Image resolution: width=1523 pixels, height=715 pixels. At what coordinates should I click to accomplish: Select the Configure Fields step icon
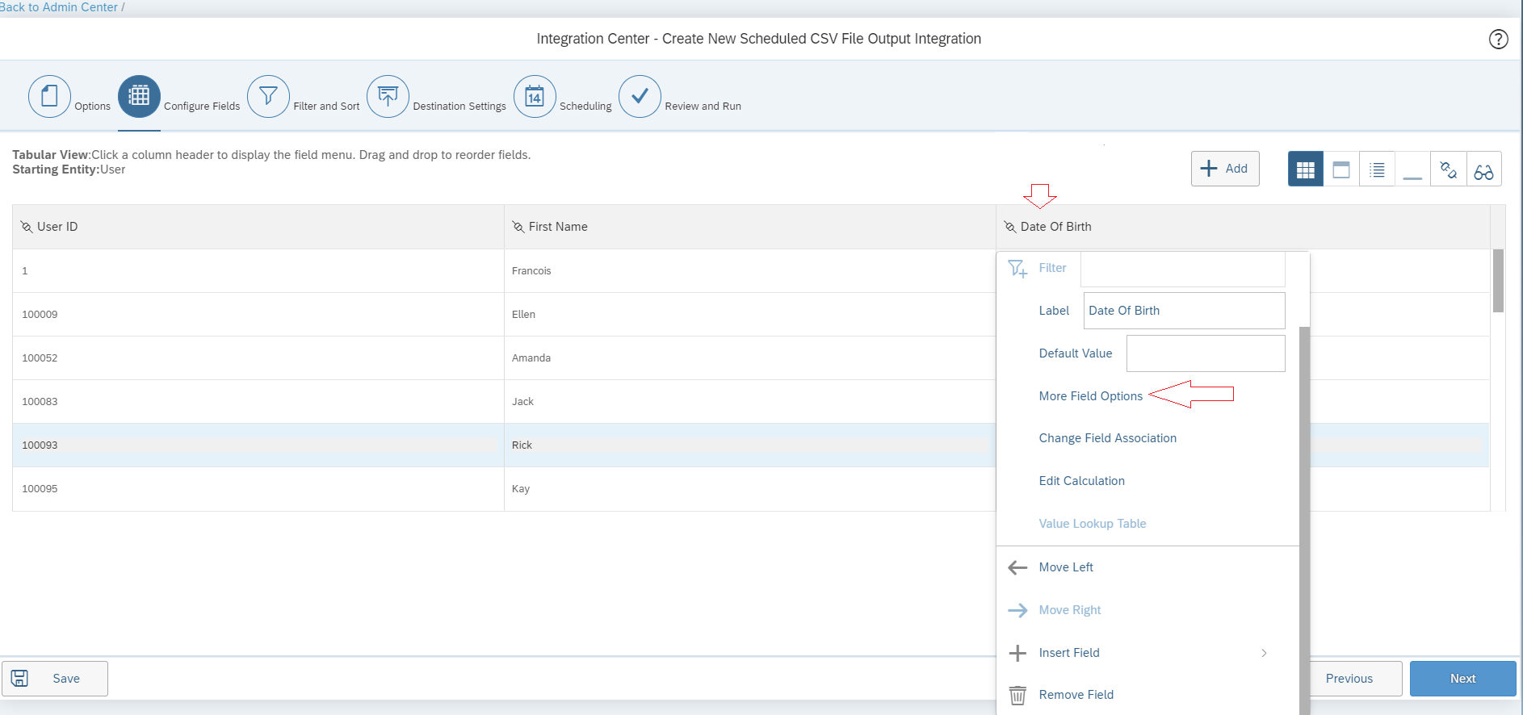tap(139, 97)
